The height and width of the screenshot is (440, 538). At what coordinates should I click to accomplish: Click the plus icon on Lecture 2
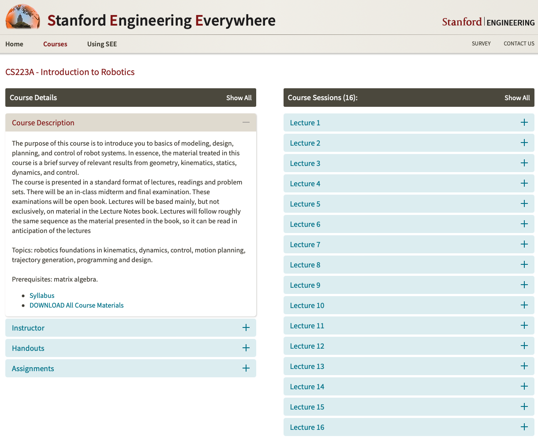524,143
